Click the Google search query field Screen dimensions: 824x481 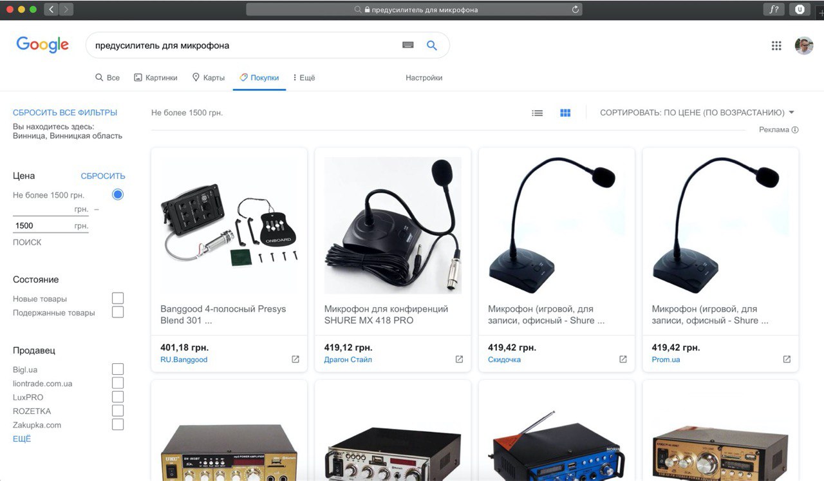pyautogui.click(x=245, y=45)
